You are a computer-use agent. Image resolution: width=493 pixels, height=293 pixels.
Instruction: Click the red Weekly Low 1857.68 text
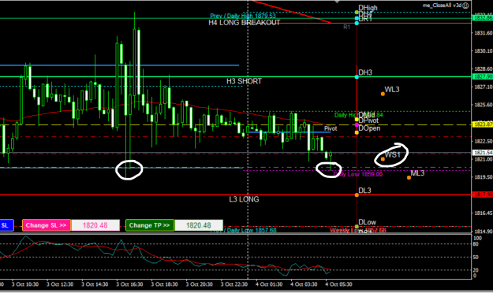coord(358,230)
